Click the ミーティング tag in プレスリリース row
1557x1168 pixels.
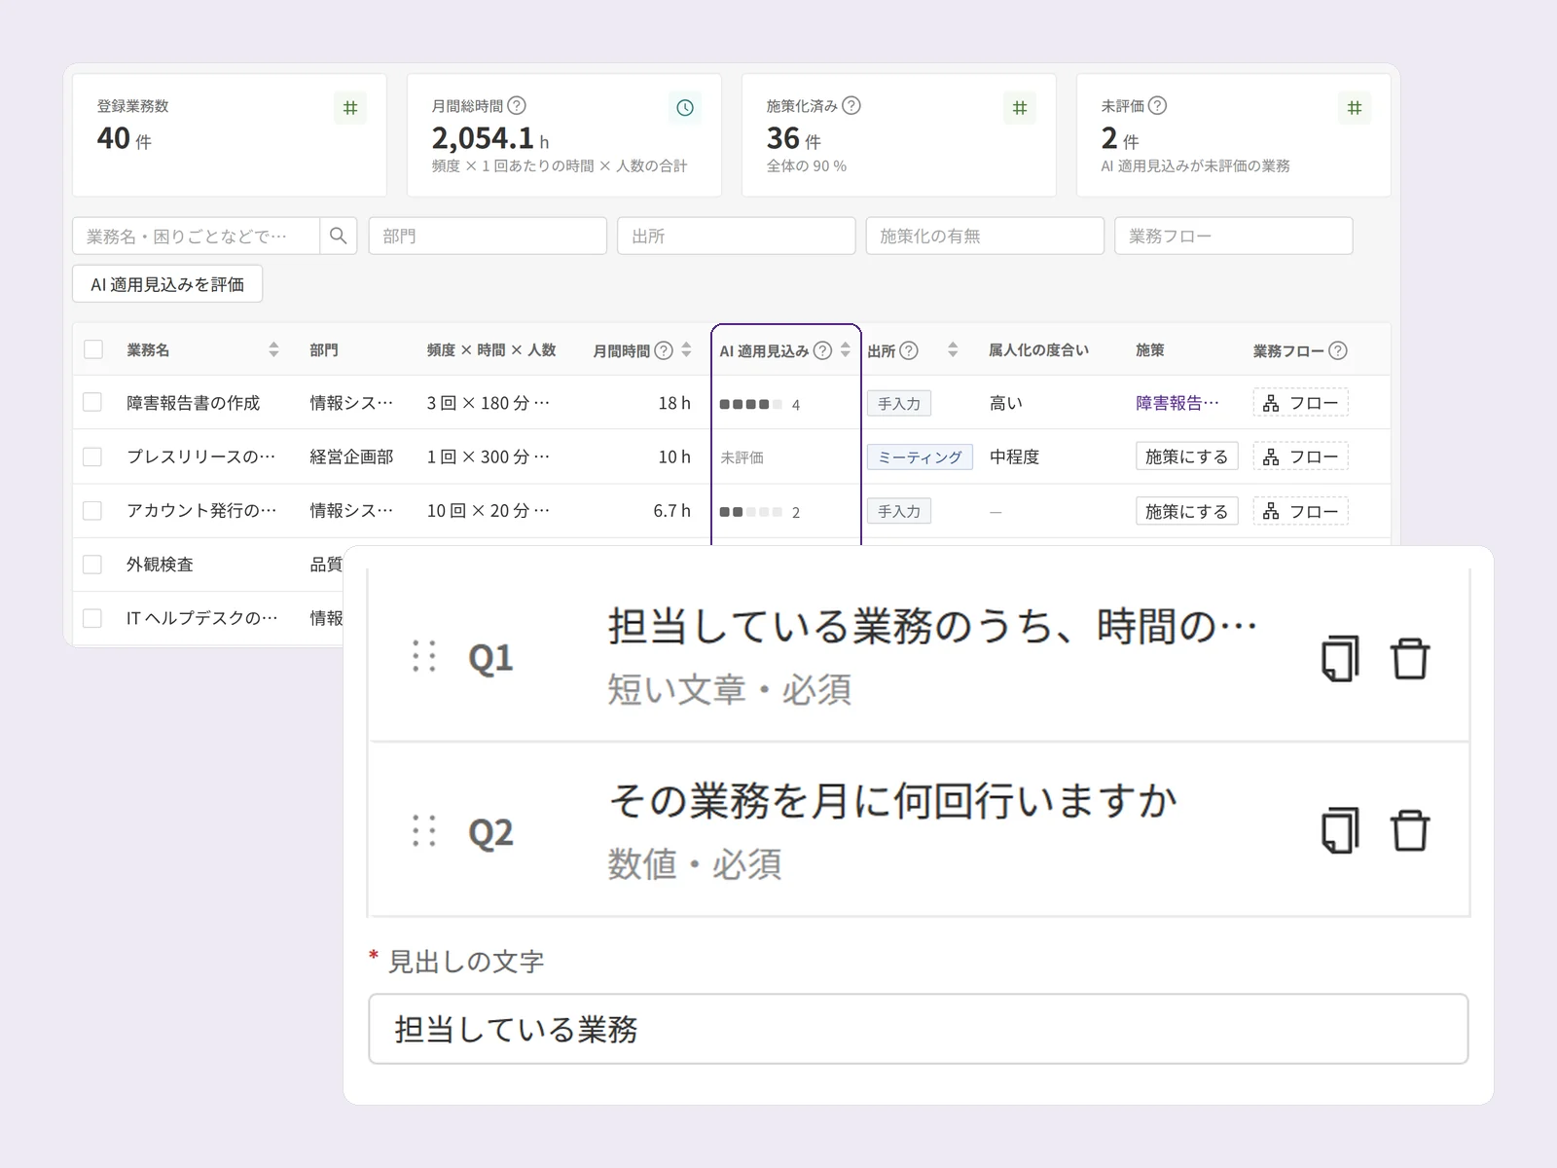click(920, 457)
